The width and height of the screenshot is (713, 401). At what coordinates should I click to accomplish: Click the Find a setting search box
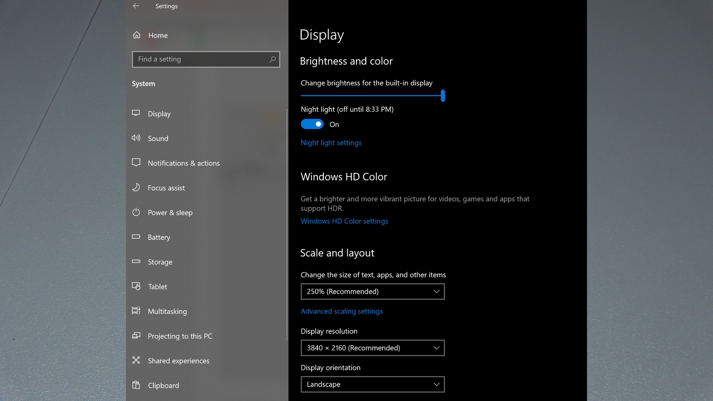pos(206,59)
